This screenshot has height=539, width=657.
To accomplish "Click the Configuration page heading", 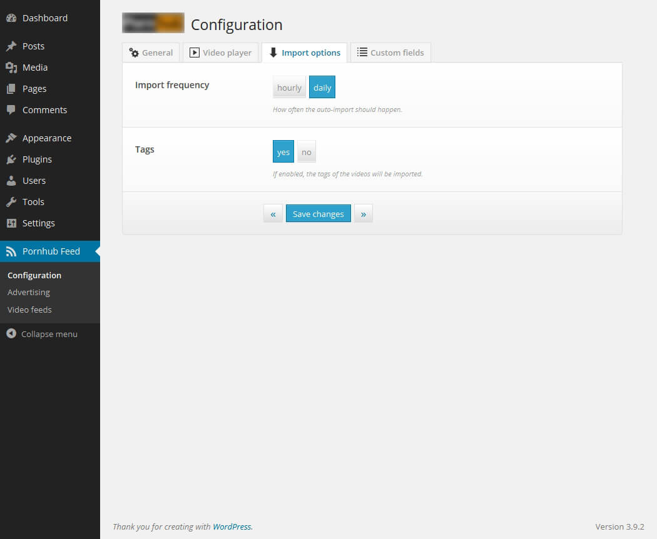I will pyautogui.click(x=237, y=25).
